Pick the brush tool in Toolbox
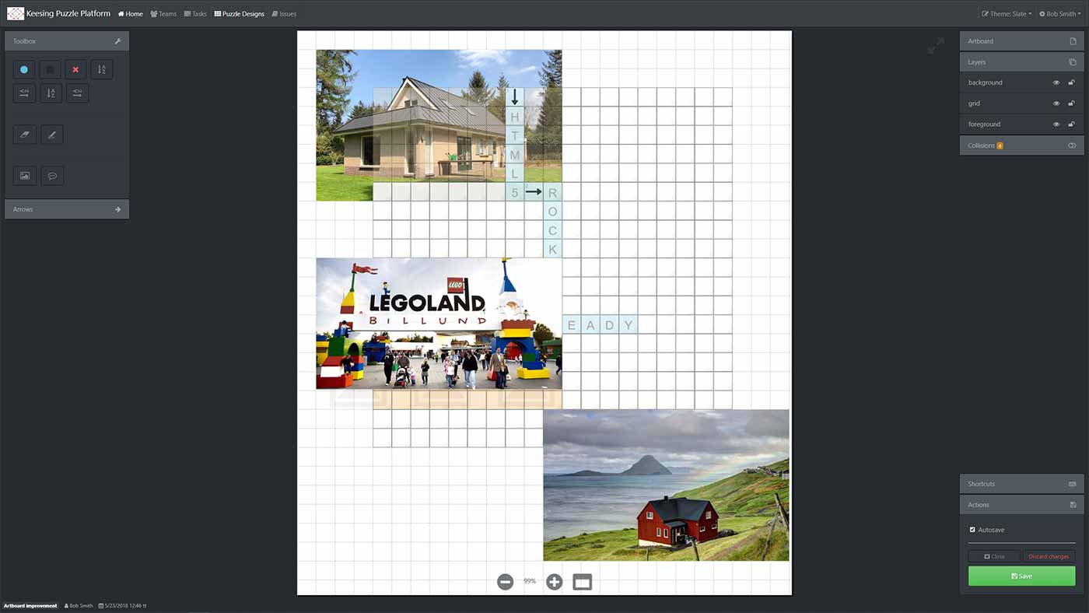Image resolution: width=1089 pixels, height=613 pixels. click(x=52, y=135)
